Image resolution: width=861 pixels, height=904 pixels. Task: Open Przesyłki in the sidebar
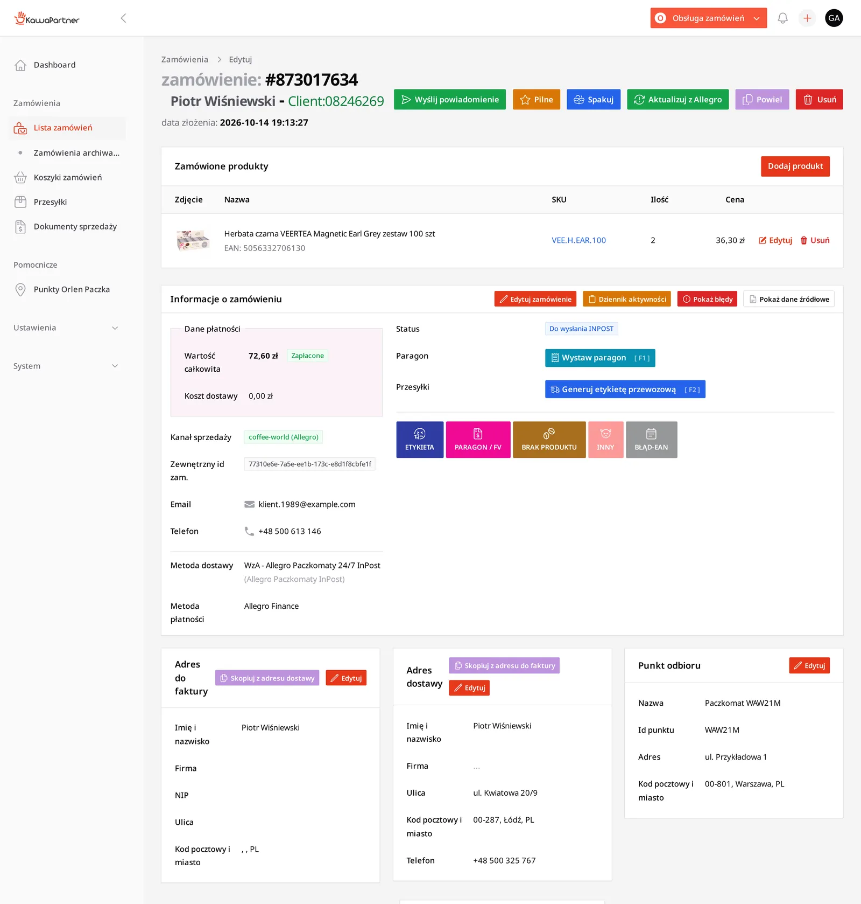click(67, 202)
